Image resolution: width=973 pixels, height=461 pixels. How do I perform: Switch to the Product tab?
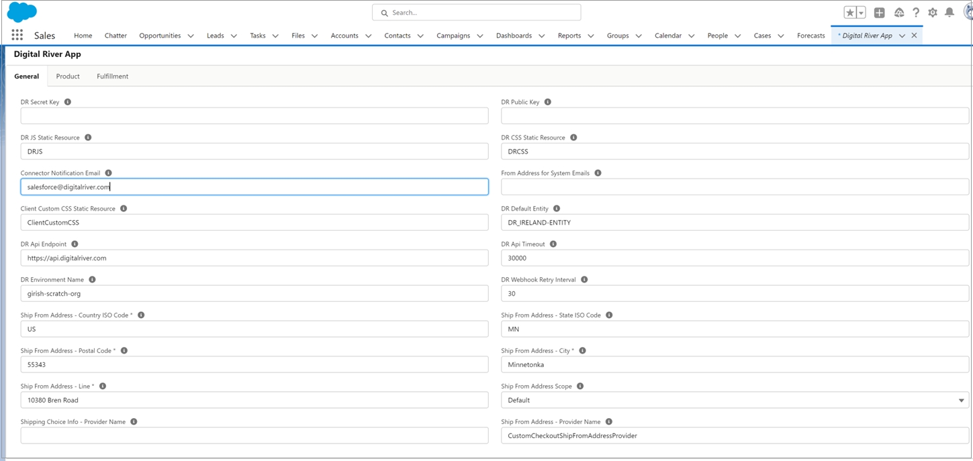pyautogui.click(x=68, y=76)
